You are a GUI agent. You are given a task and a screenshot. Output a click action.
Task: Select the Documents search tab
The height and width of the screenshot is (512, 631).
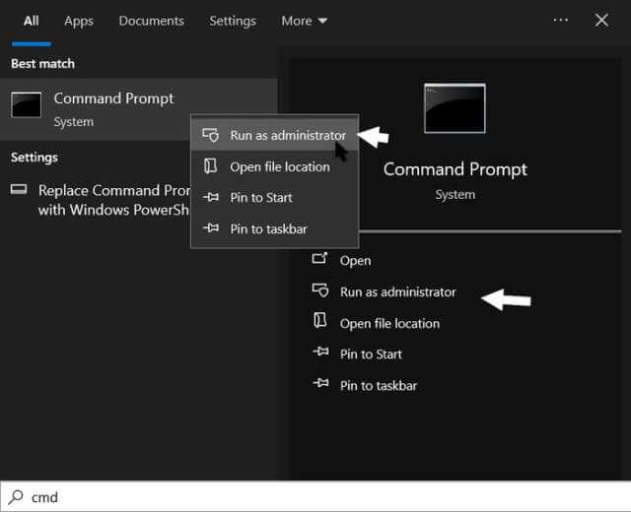(151, 21)
